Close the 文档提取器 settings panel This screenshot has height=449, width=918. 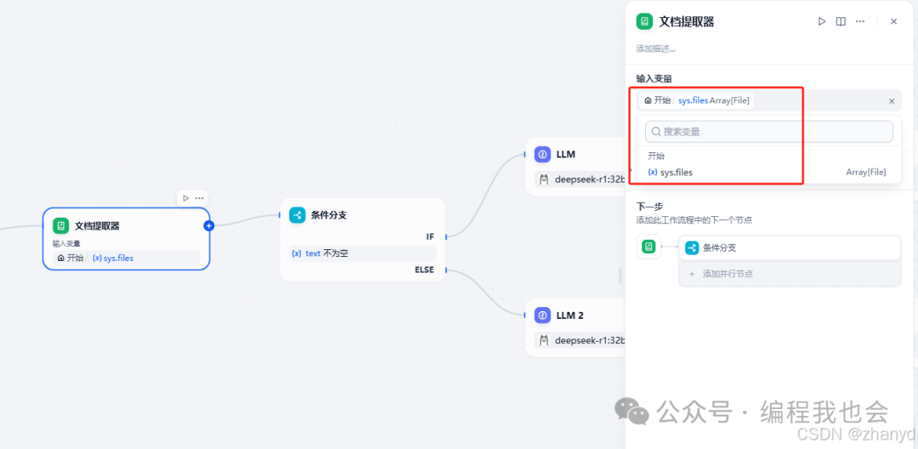[893, 21]
